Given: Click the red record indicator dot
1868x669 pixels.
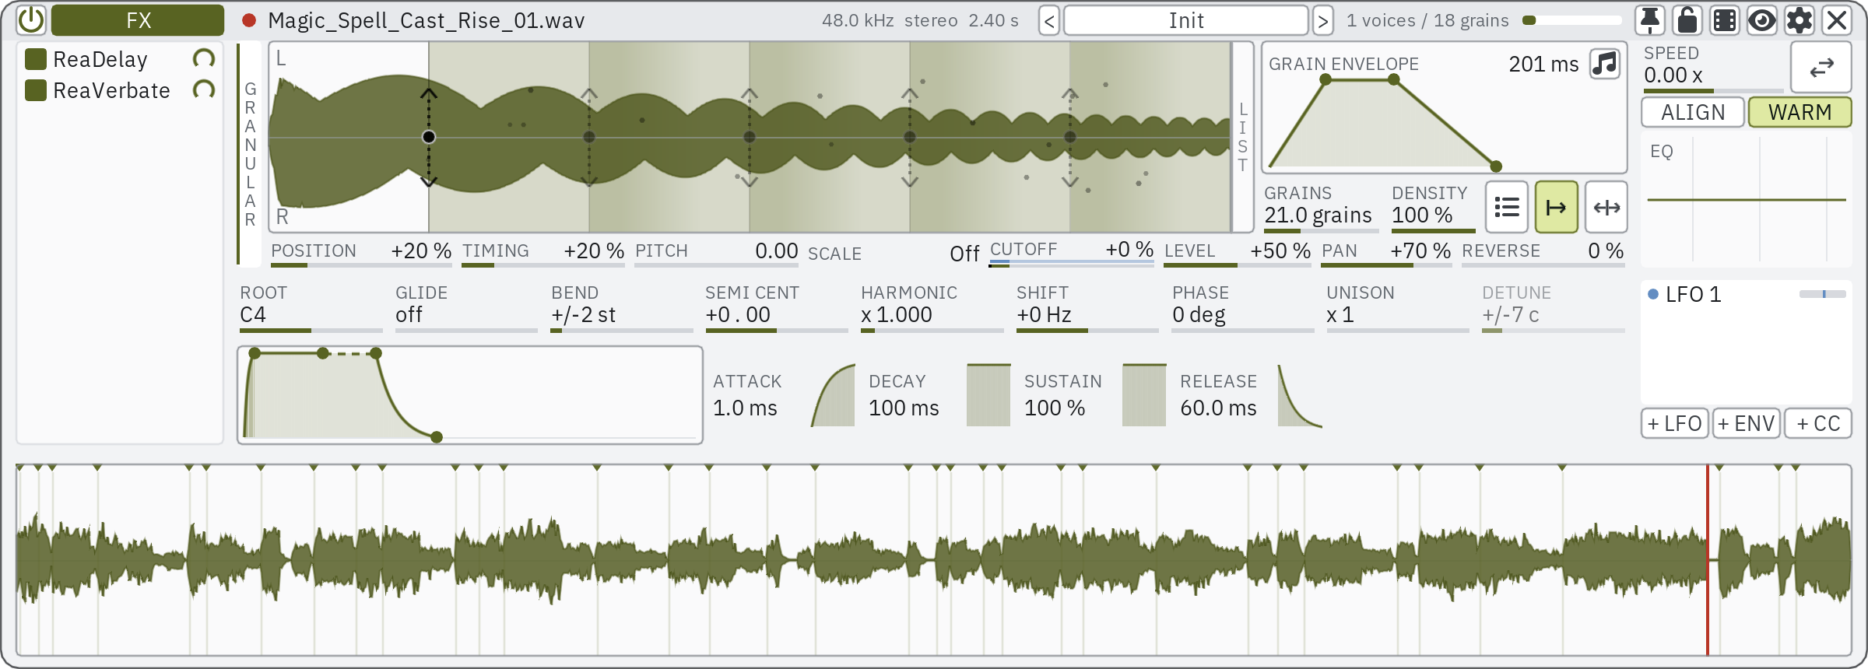Looking at the screenshot, I should tap(249, 21).
